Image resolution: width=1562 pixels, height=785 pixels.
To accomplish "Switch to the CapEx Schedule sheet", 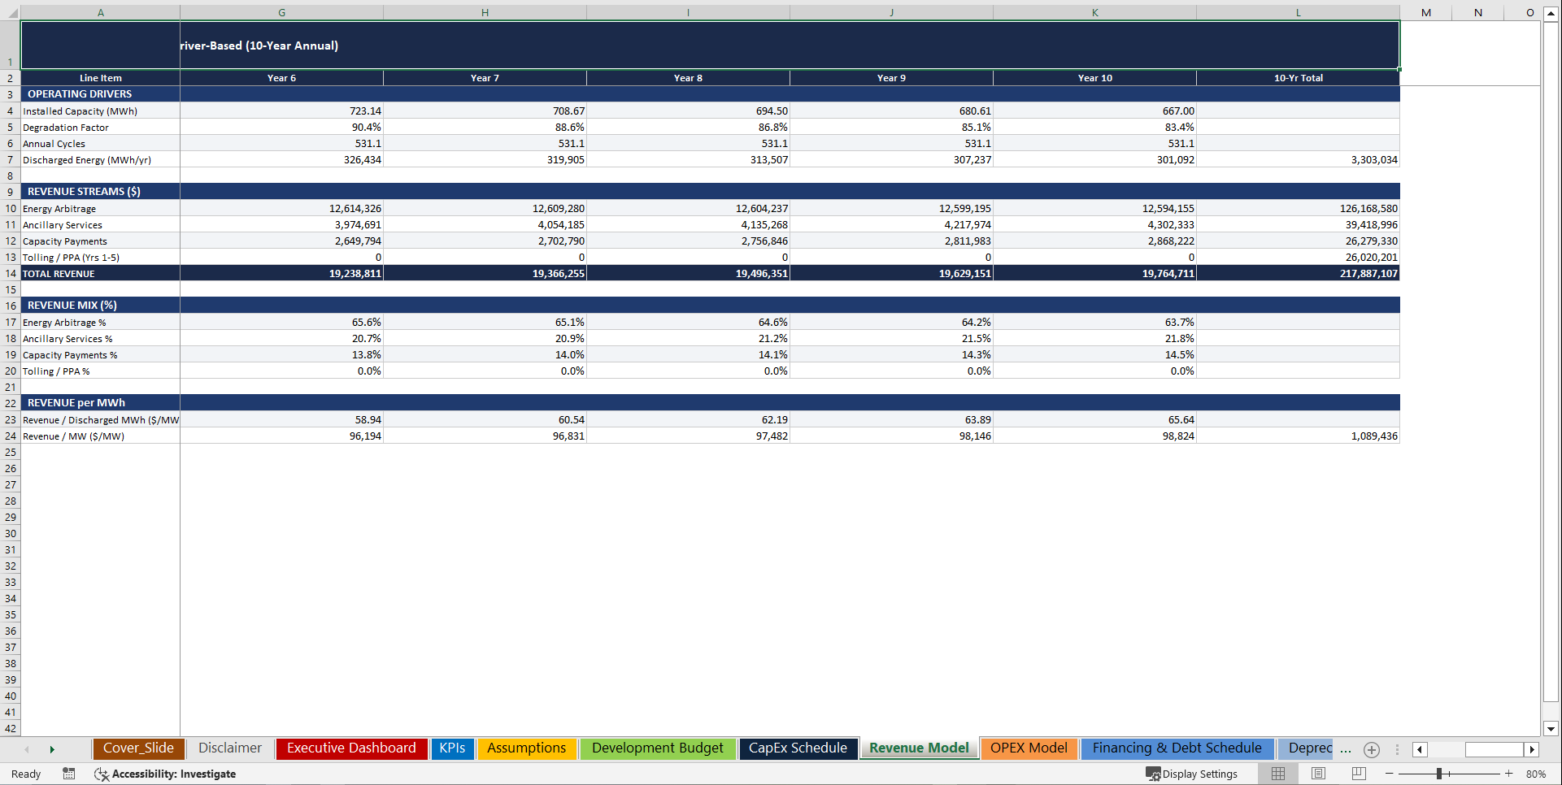I will coord(798,748).
